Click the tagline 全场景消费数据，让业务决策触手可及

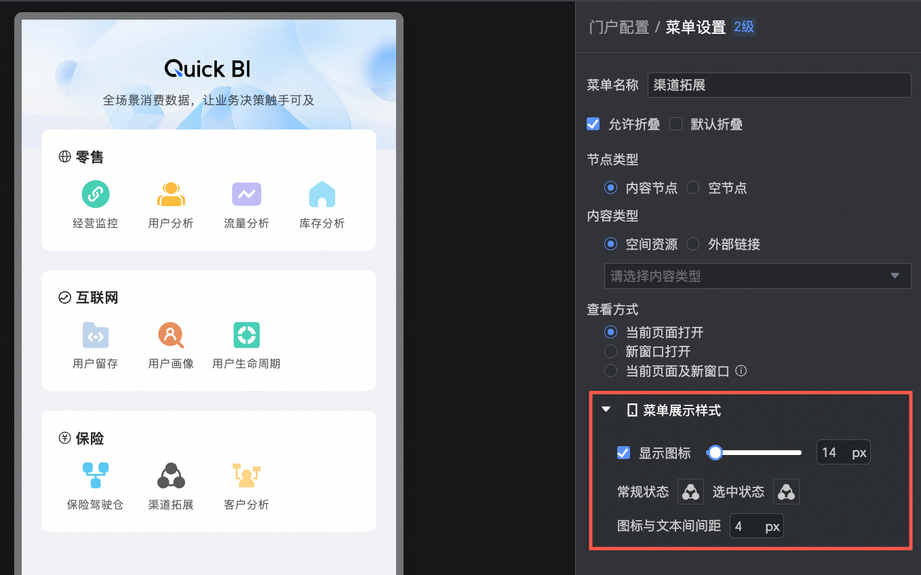click(208, 100)
